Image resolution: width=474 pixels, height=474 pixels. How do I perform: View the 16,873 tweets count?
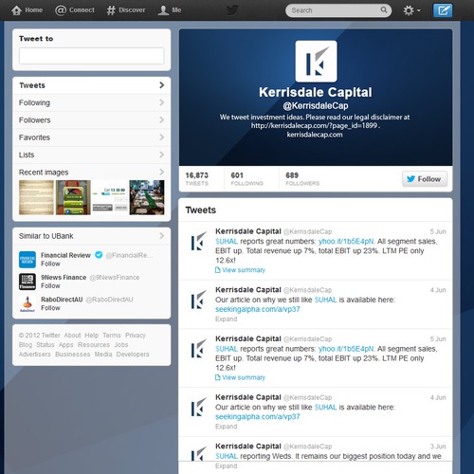(x=197, y=179)
